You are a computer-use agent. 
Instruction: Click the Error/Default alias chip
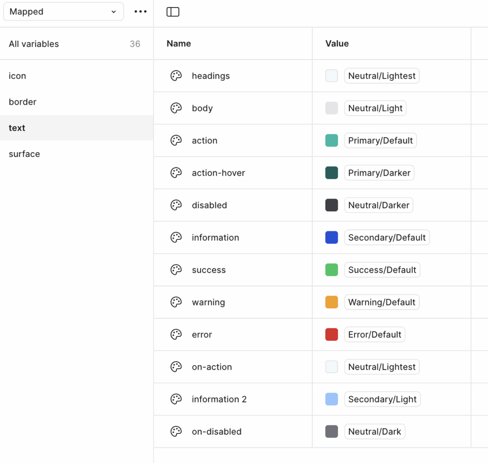click(375, 335)
